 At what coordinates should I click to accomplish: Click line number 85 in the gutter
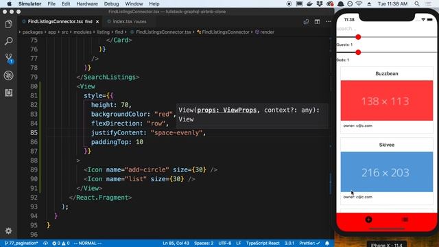coord(34,132)
